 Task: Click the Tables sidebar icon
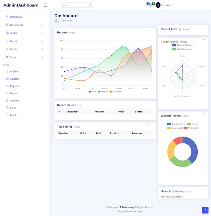7,33
